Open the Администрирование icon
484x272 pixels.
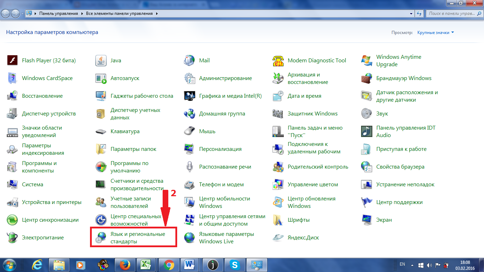pyautogui.click(x=190, y=78)
